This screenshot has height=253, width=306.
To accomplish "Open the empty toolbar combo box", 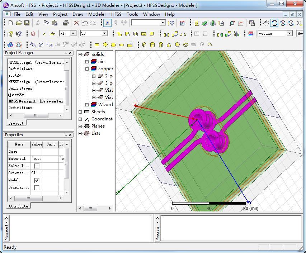I will point(163,23).
